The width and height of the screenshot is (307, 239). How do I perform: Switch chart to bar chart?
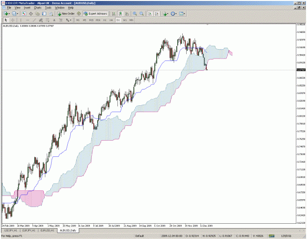coord(113,14)
